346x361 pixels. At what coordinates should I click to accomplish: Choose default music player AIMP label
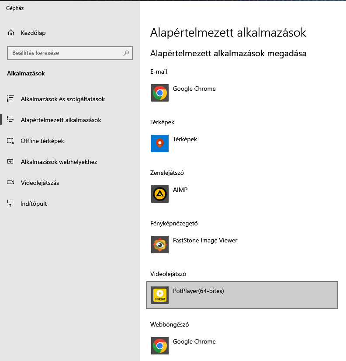click(x=180, y=190)
